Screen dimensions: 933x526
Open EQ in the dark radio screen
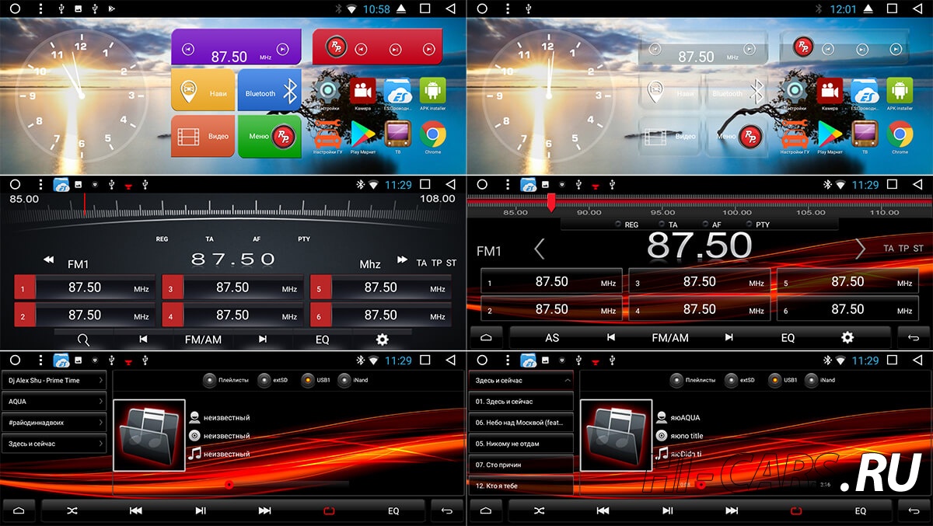tap(322, 340)
